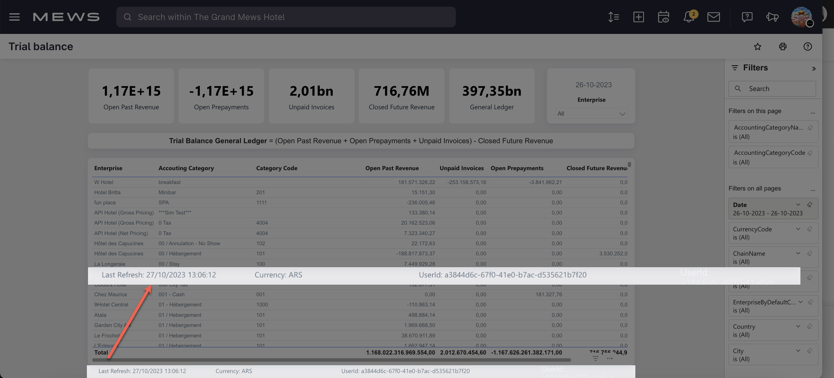Open the mail envelope icon
The width and height of the screenshot is (834, 378).
(714, 17)
